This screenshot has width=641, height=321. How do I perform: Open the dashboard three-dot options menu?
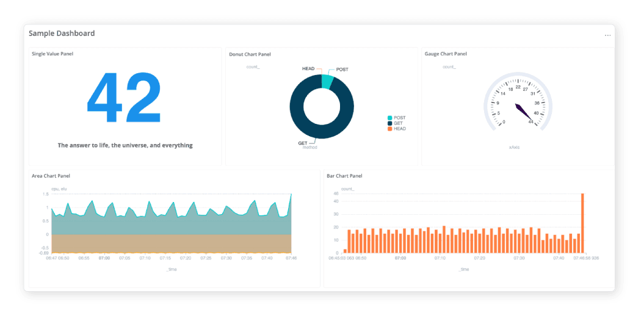[607, 35]
